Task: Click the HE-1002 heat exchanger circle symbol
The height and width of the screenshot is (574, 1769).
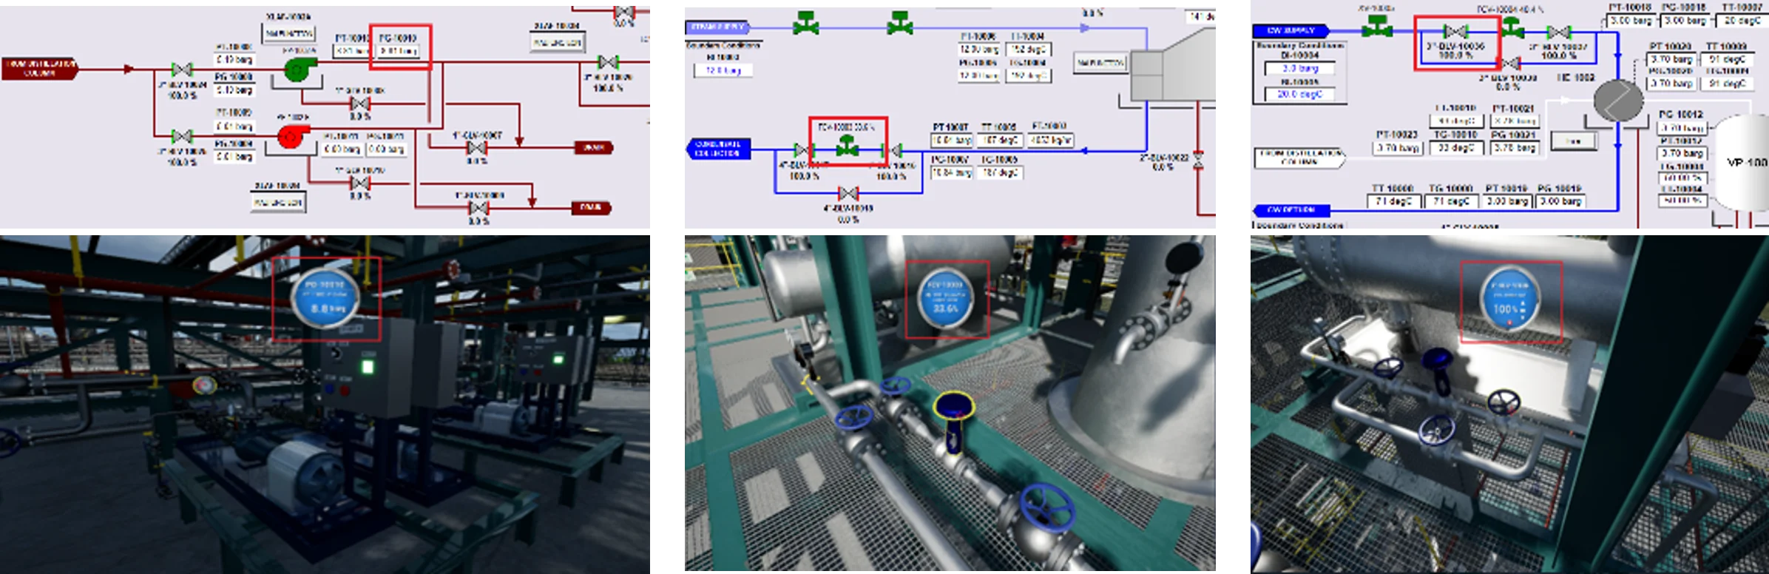Action: click(1618, 100)
